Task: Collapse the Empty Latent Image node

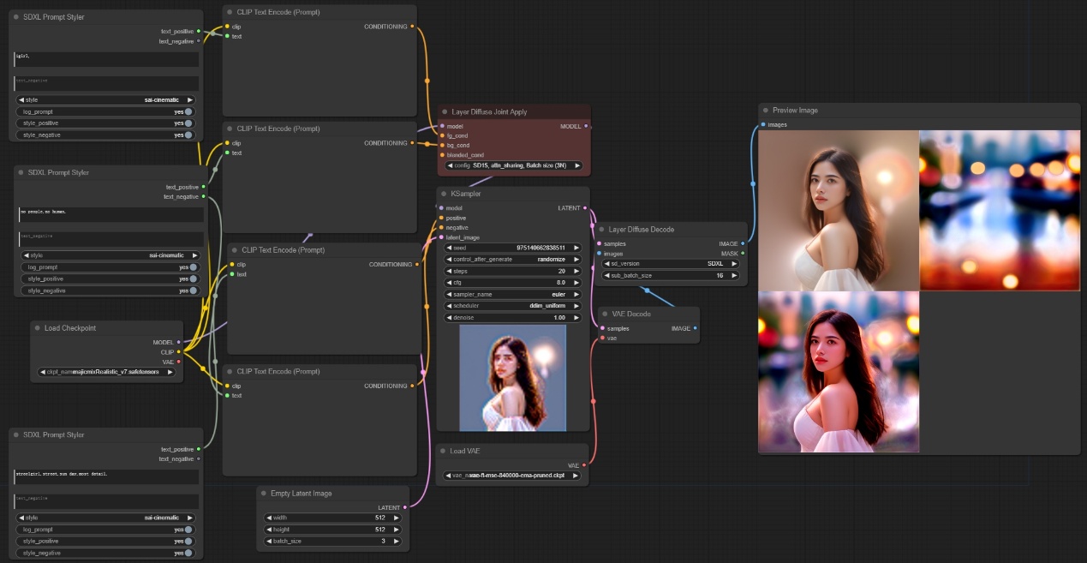Action: click(x=264, y=494)
